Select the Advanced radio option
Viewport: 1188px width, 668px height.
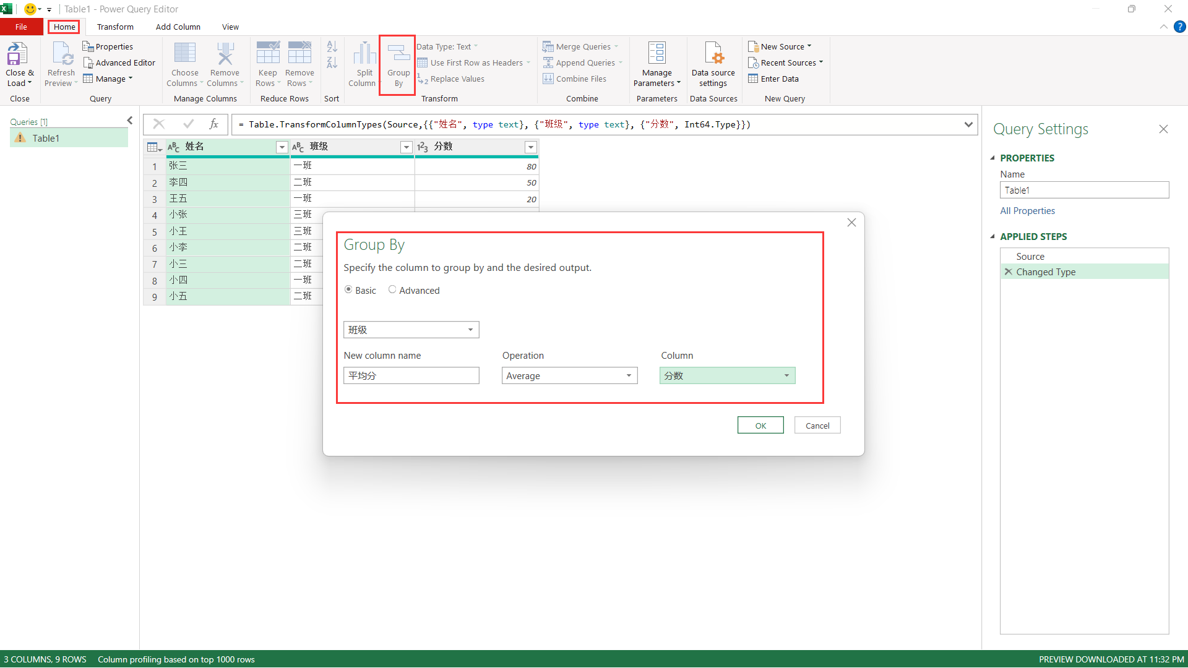tap(392, 289)
